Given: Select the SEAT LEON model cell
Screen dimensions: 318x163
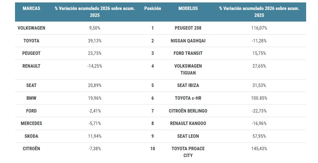Looking at the screenshot, I should tap(188, 136).
